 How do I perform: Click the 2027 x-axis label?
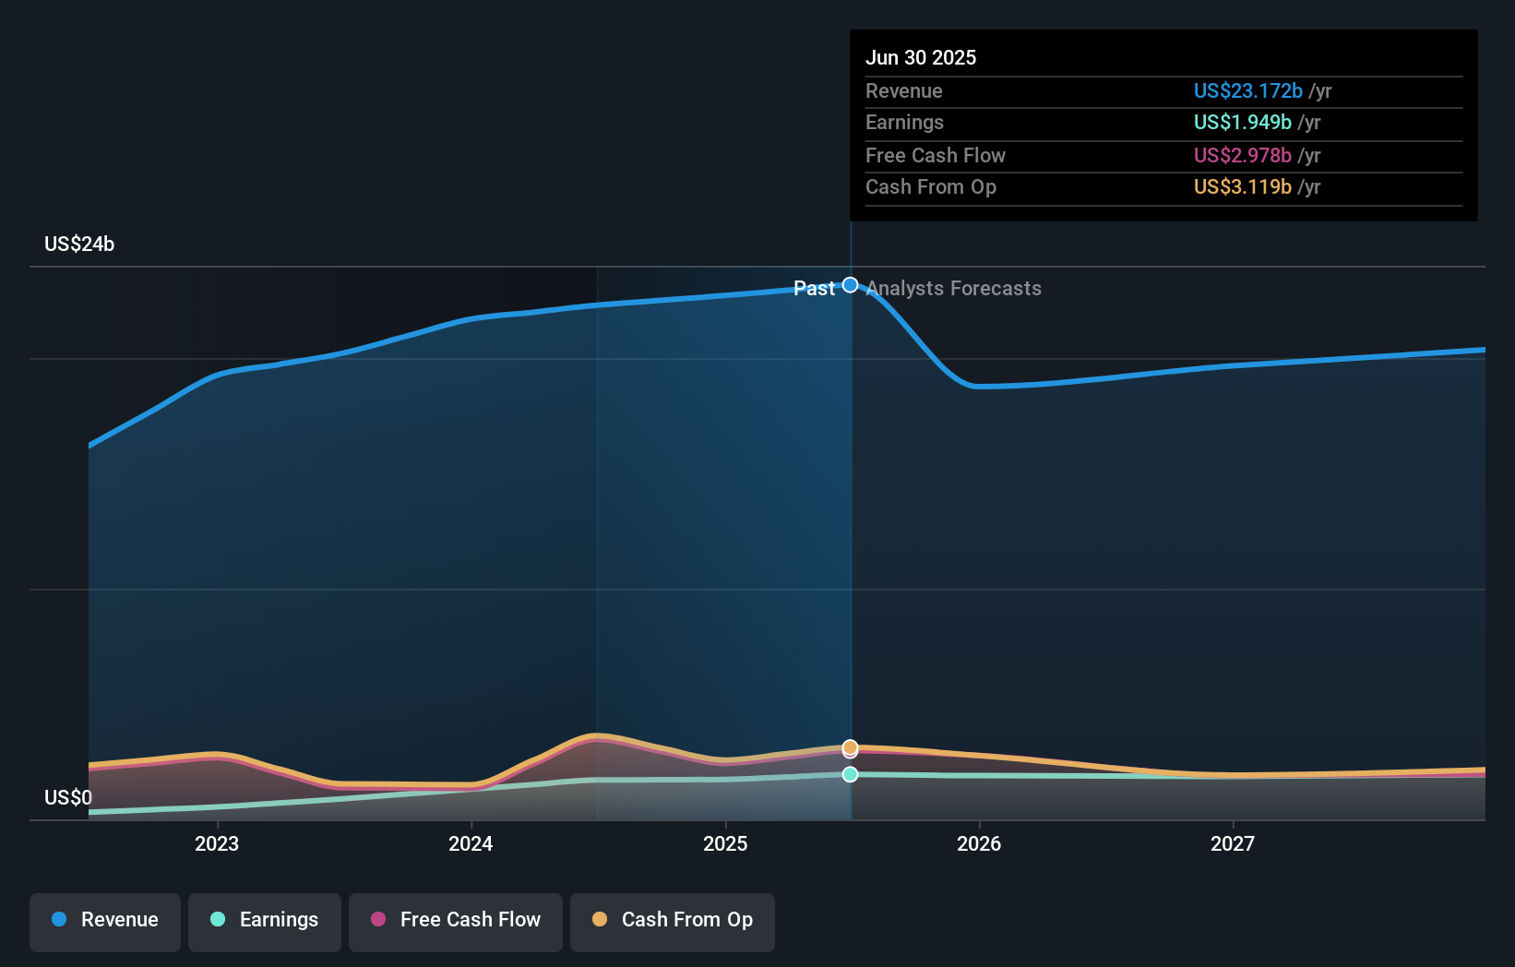1233,843
